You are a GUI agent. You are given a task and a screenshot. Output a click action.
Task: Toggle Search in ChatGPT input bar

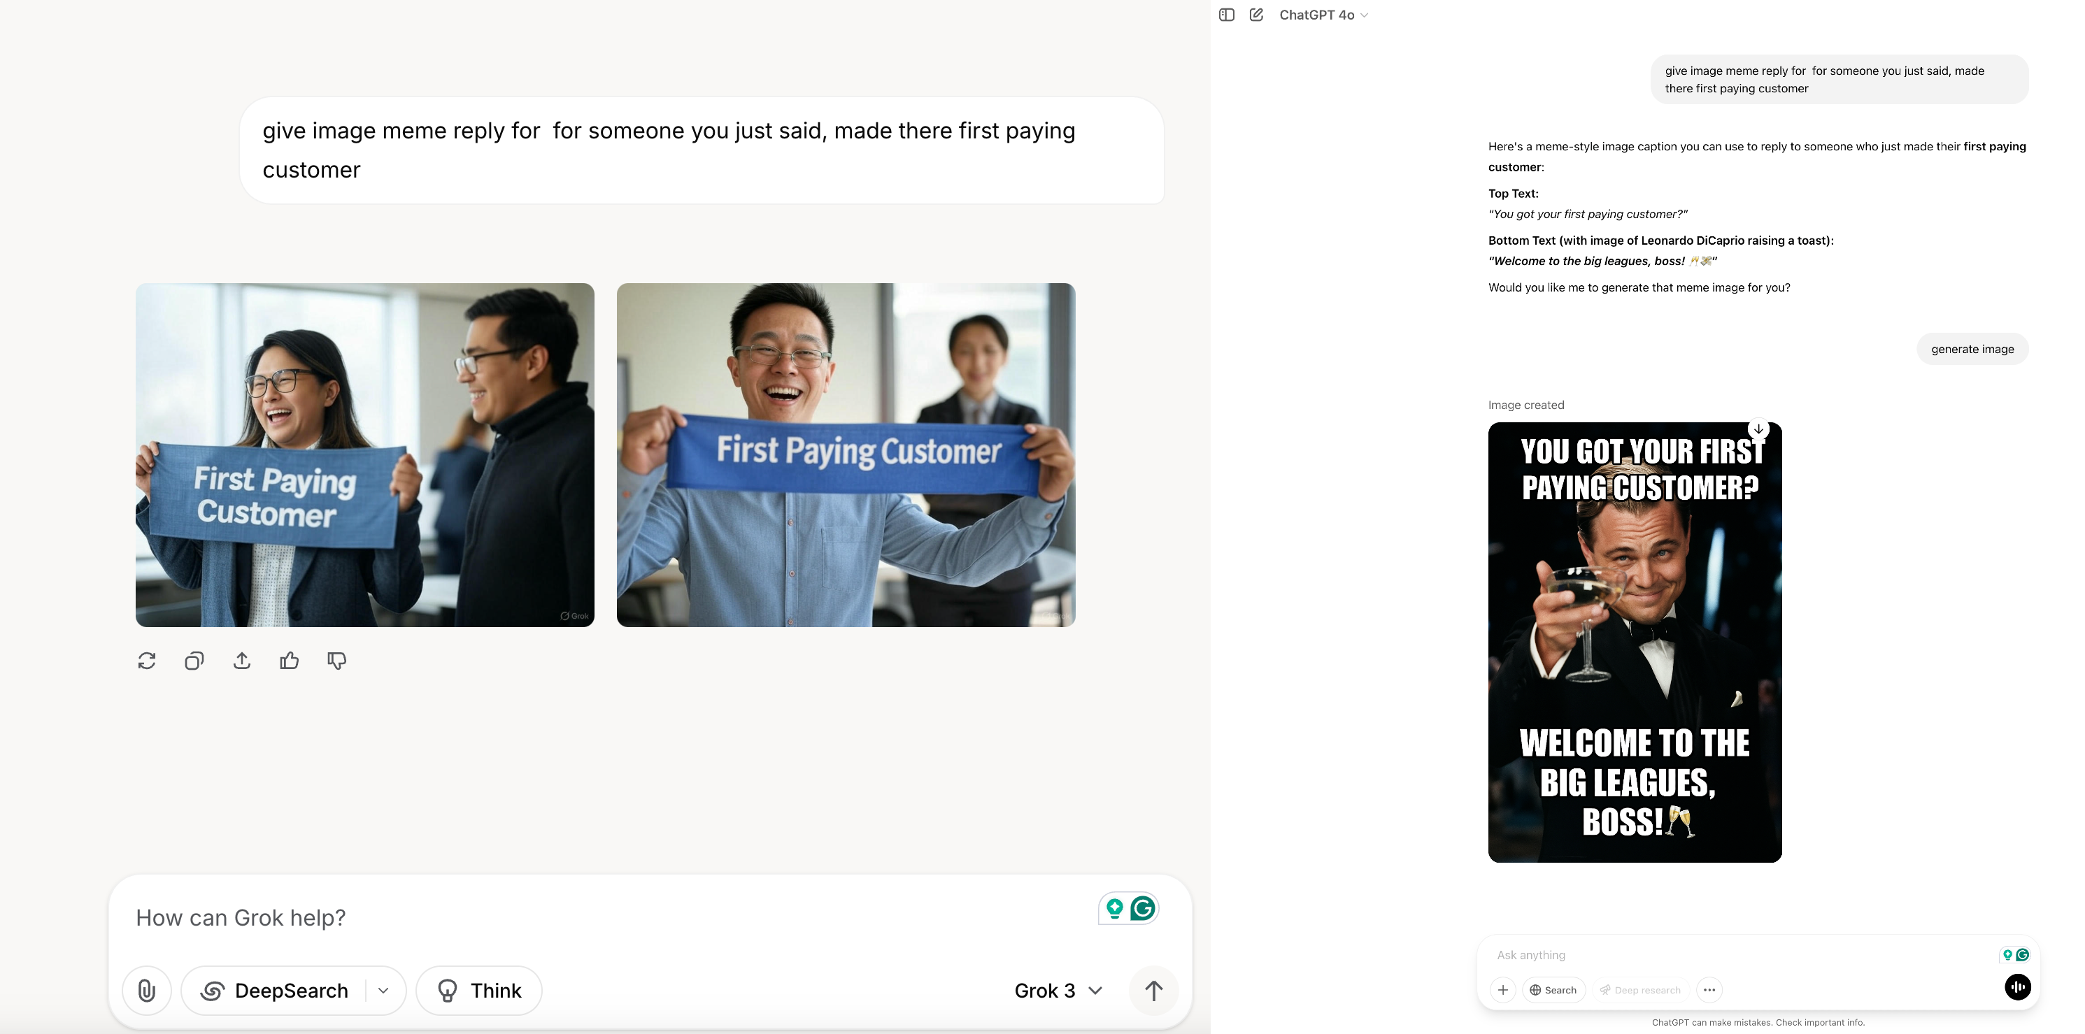(1553, 989)
